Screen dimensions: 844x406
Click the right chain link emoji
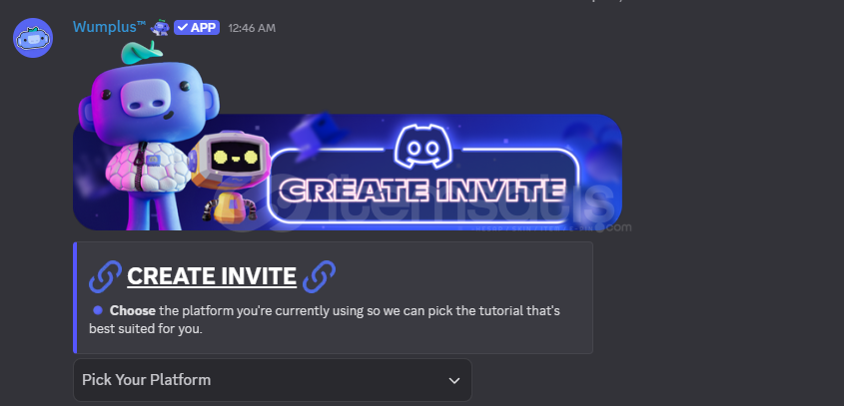click(x=319, y=276)
